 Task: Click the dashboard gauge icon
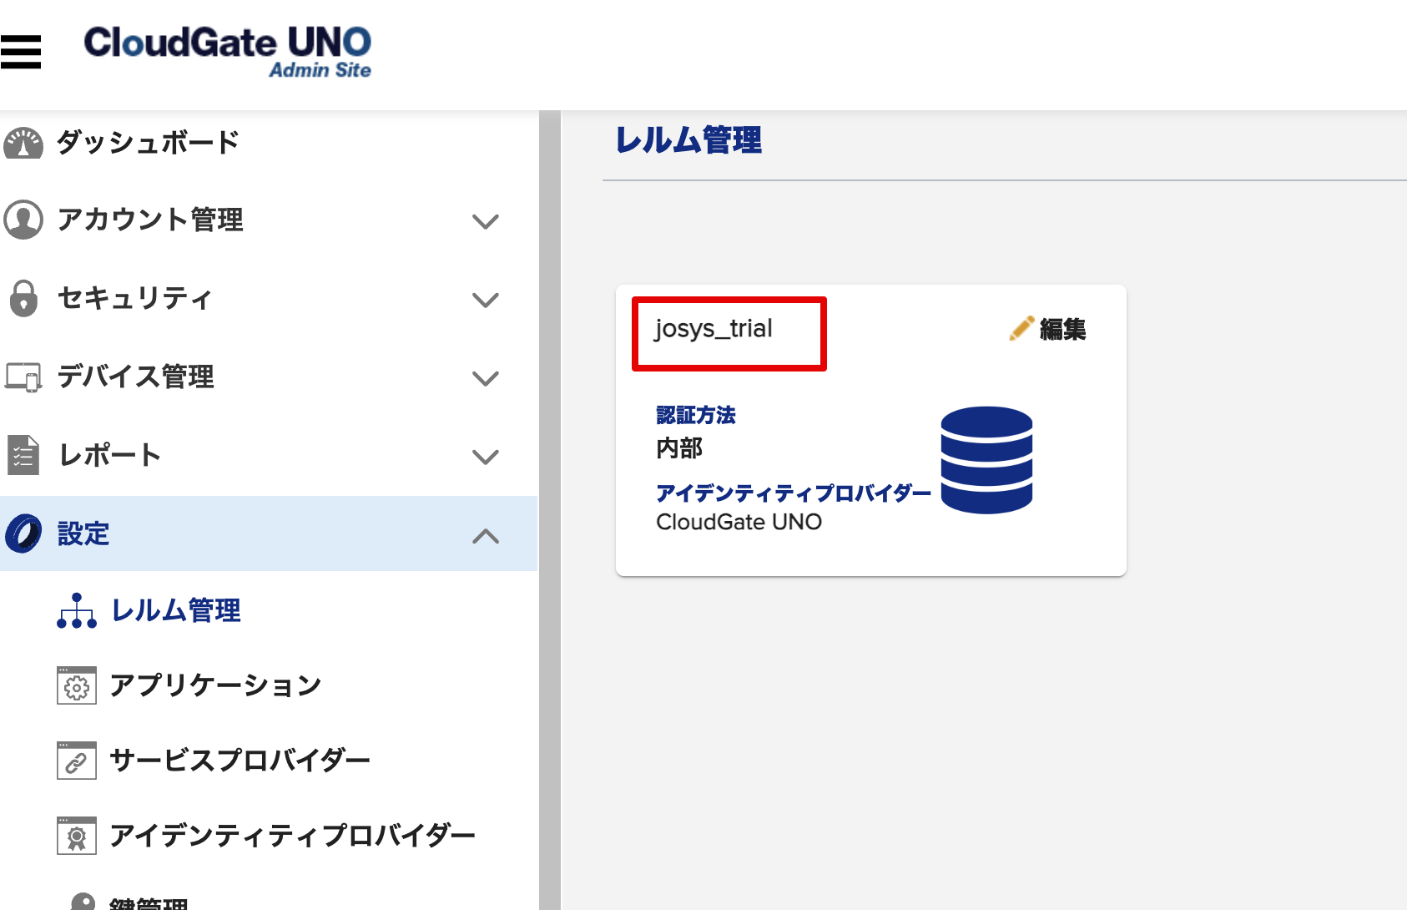pos(23,143)
